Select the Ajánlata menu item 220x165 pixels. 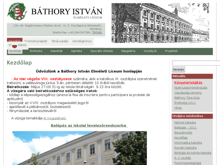(76, 51)
